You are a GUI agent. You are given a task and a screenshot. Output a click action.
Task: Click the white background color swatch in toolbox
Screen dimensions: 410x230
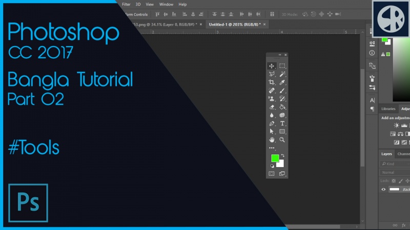coord(281,165)
